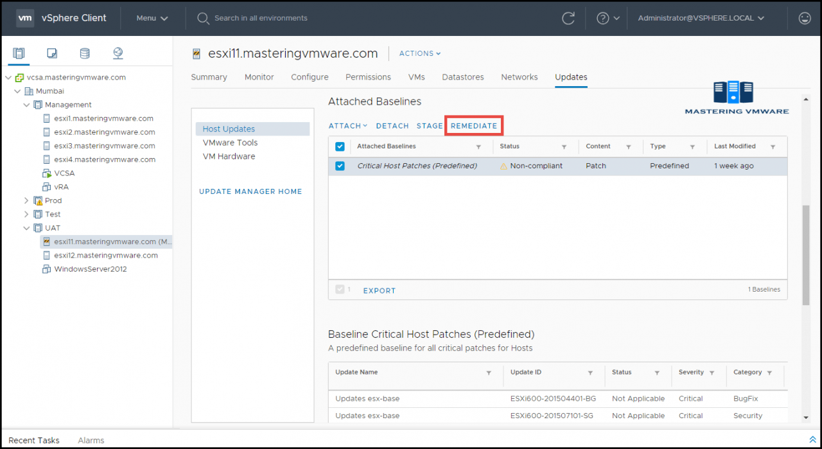Open the Hosts and Clusters inventory view
The image size is (822, 449).
click(x=19, y=53)
